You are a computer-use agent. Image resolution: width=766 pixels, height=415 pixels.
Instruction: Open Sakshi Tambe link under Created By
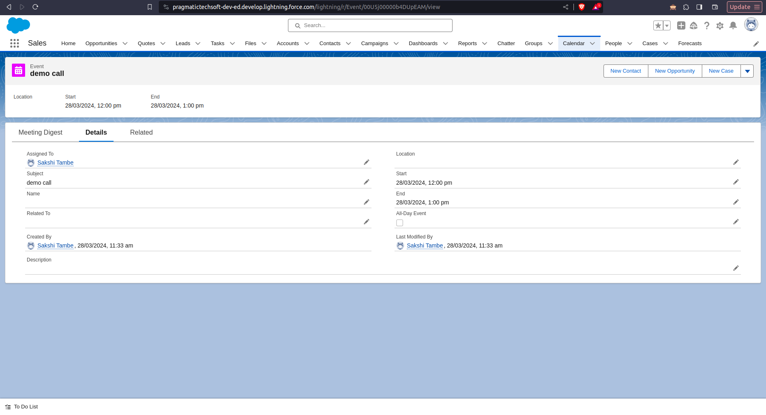56,245
